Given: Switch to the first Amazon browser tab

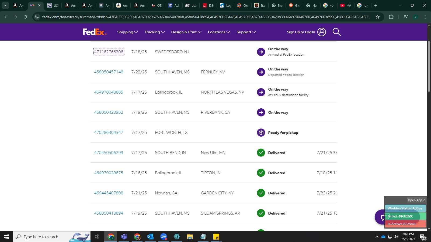Looking at the screenshot, I should [x=18, y=5].
